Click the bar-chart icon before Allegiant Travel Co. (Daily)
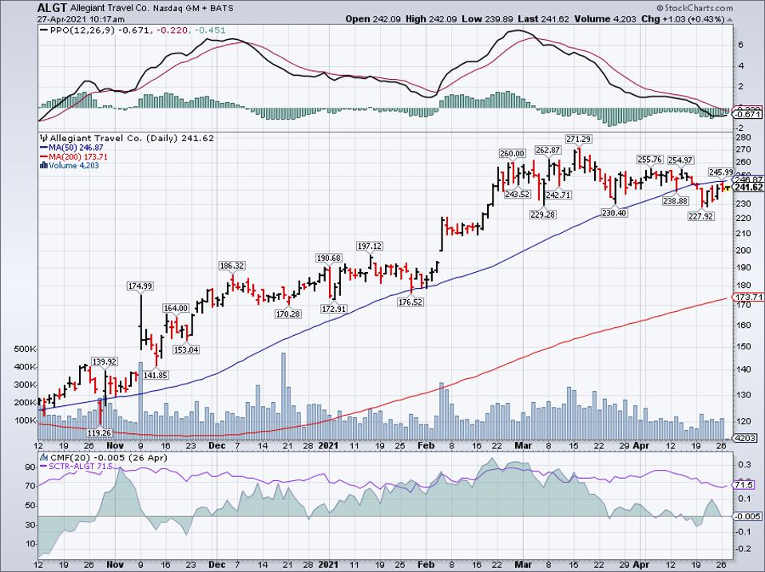Viewport: 765px width, 572px height. tap(44, 138)
